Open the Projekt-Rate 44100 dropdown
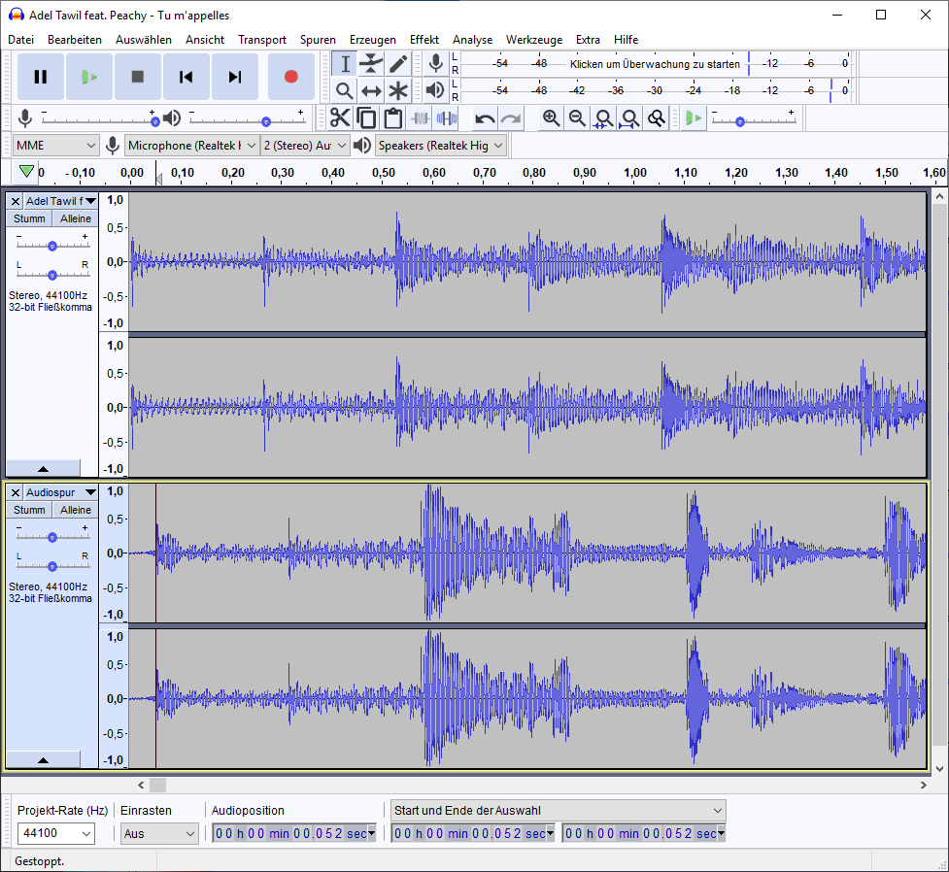Viewport: 949px width, 872px height. click(x=86, y=833)
